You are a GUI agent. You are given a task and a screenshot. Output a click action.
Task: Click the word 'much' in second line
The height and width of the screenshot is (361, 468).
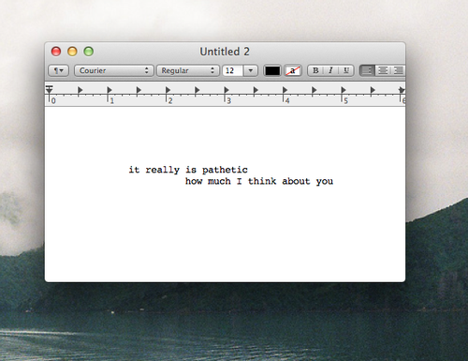point(219,181)
